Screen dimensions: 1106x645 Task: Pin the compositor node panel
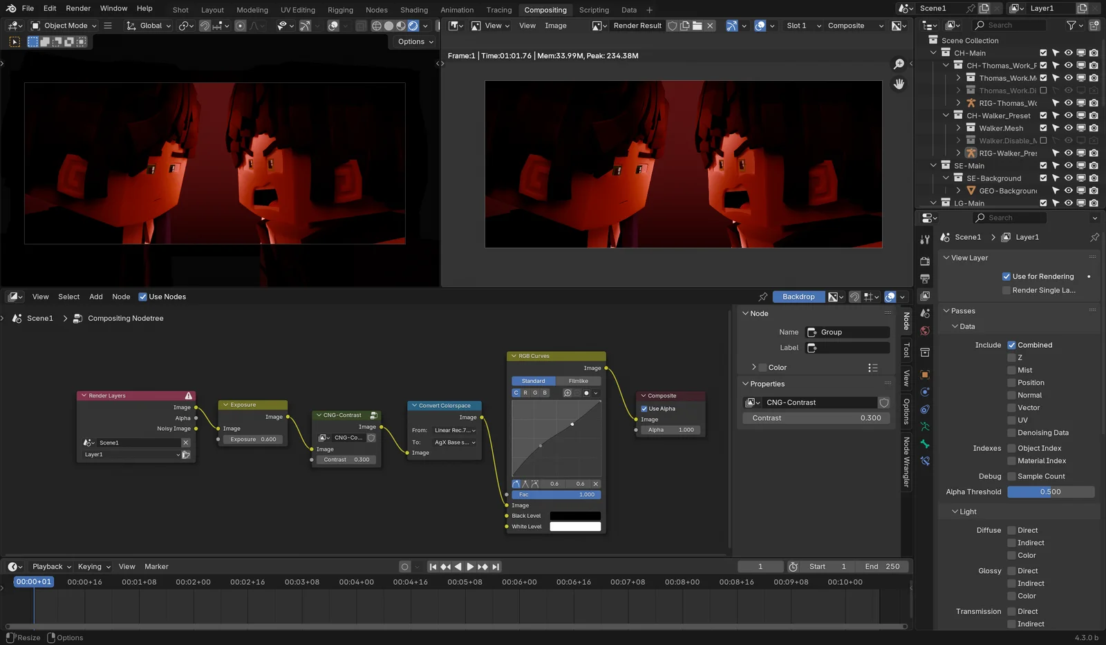click(x=763, y=297)
